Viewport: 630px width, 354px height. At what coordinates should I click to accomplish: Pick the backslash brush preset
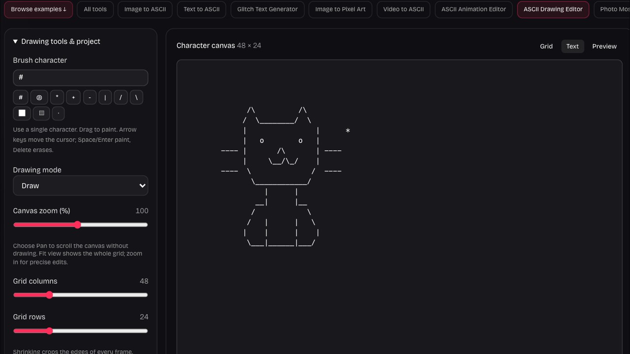136,97
